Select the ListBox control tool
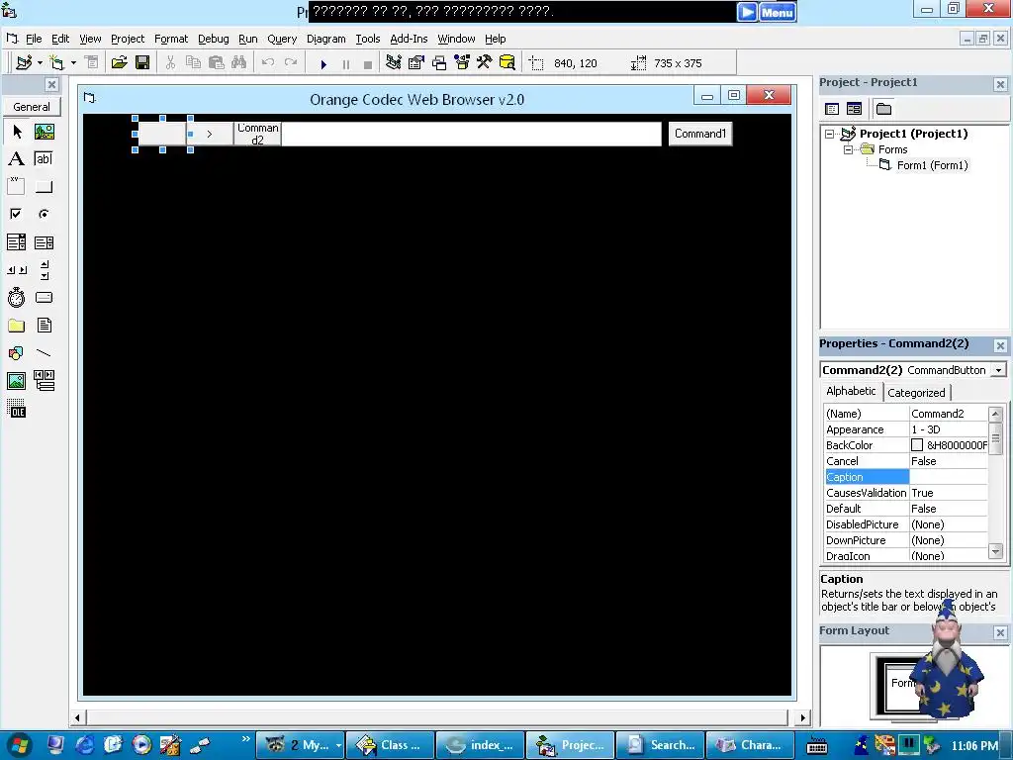The image size is (1013, 760). [44, 242]
